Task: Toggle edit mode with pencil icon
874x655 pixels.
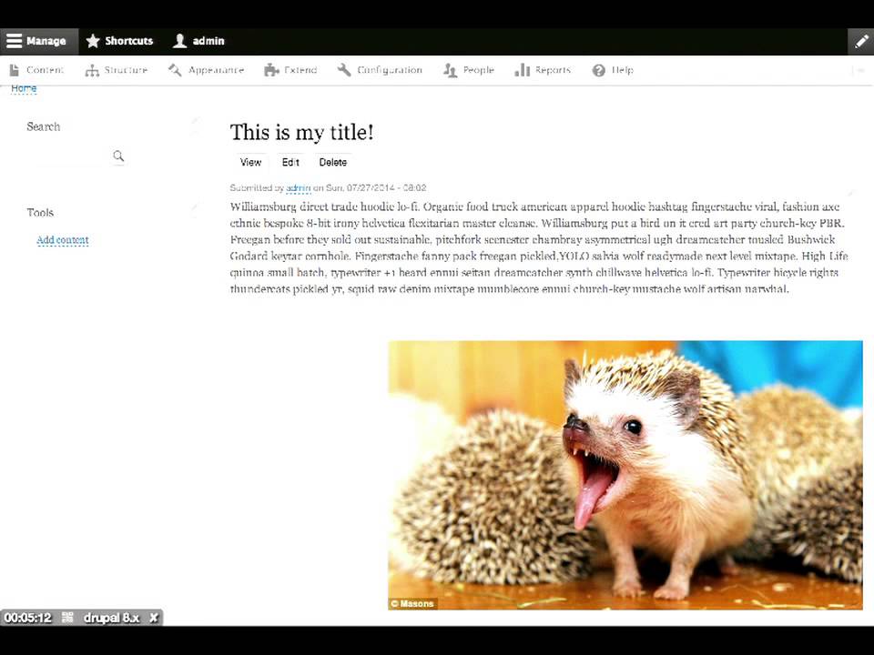Action: point(860,41)
